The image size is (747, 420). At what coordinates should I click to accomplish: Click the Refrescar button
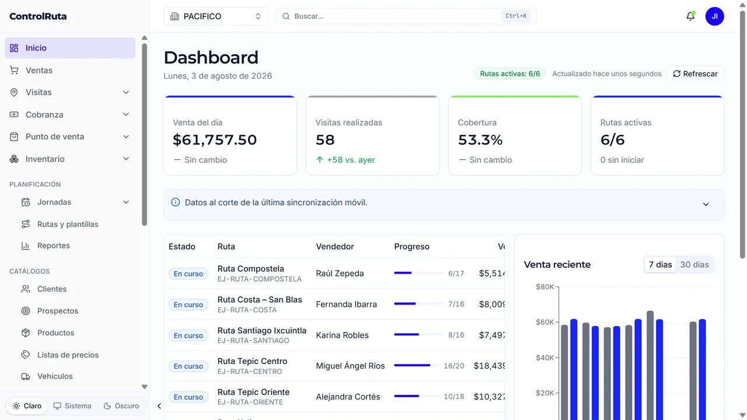click(x=695, y=73)
